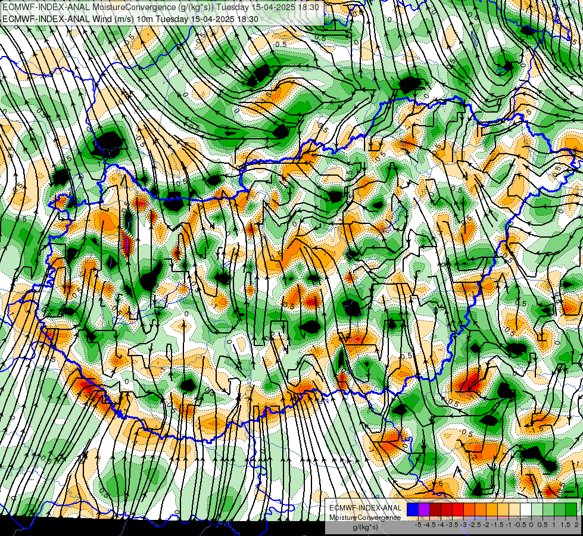Viewport: 583px width, 536px height.
Task: Click the darkest green swatch for 1.5 to 2
Action: (x=570, y=510)
